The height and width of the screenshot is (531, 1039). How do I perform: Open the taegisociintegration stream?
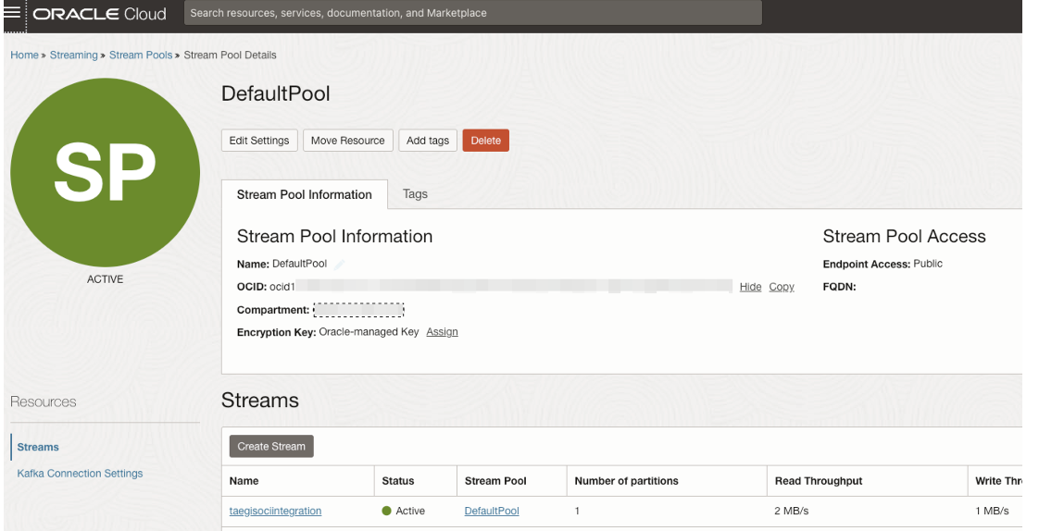click(x=275, y=512)
